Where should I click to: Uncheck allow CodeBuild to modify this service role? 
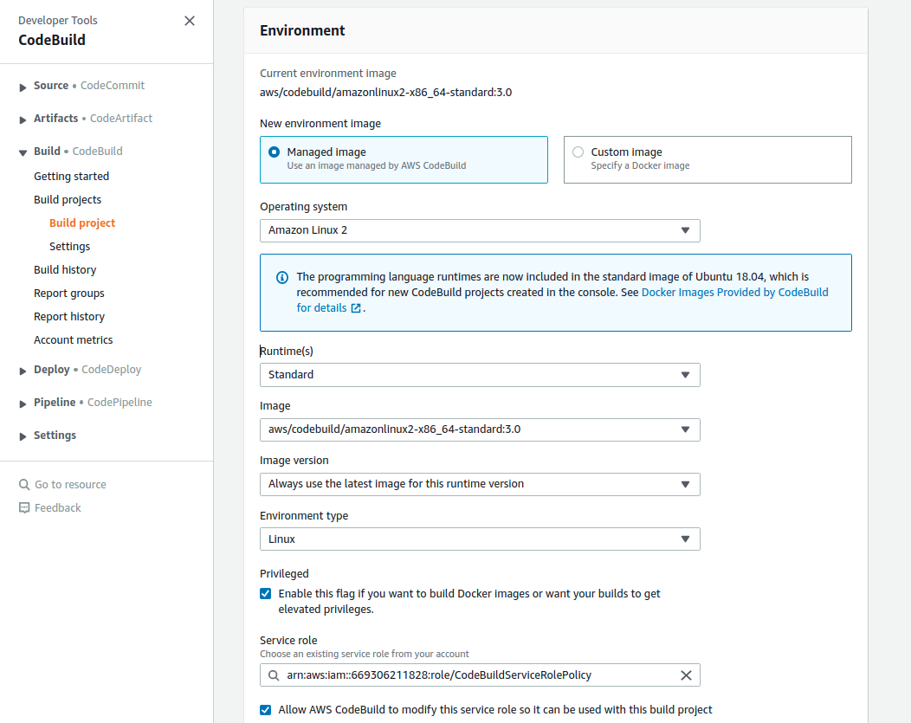click(265, 709)
